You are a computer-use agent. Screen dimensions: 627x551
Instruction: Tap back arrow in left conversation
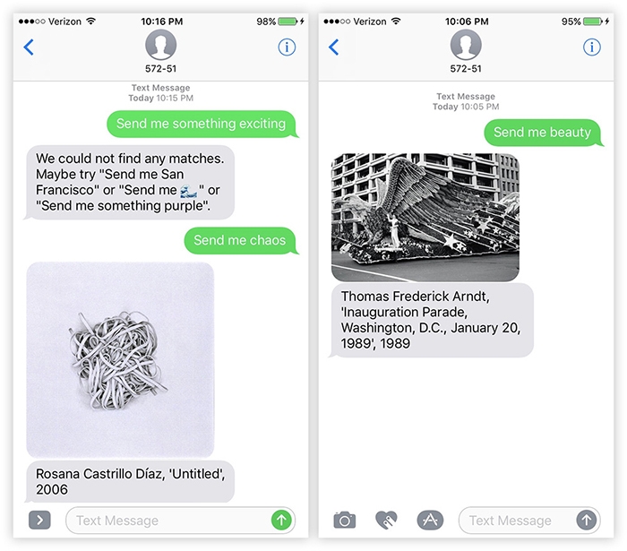tap(29, 47)
